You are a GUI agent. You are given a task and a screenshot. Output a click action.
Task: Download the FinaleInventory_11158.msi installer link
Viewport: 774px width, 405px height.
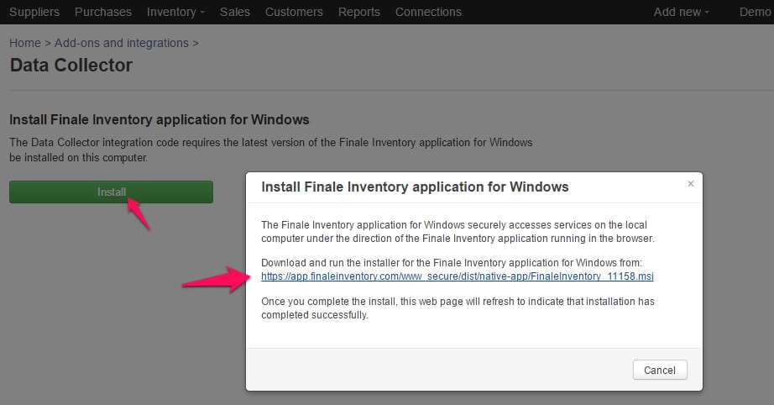tap(457, 276)
